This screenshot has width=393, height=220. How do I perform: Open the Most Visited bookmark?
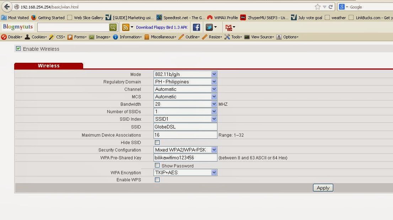click(x=15, y=18)
